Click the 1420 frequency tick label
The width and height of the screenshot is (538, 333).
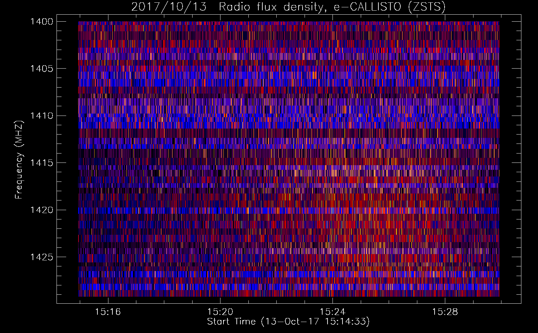(x=42, y=210)
